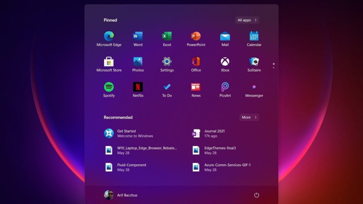Go to next pinned page dot
Image resolution: width=363 pixels, height=204 pixels.
click(273, 68)
